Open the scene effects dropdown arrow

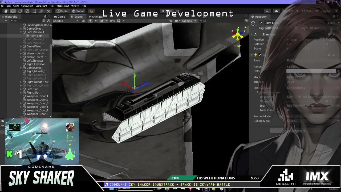(x=106, y=21)
